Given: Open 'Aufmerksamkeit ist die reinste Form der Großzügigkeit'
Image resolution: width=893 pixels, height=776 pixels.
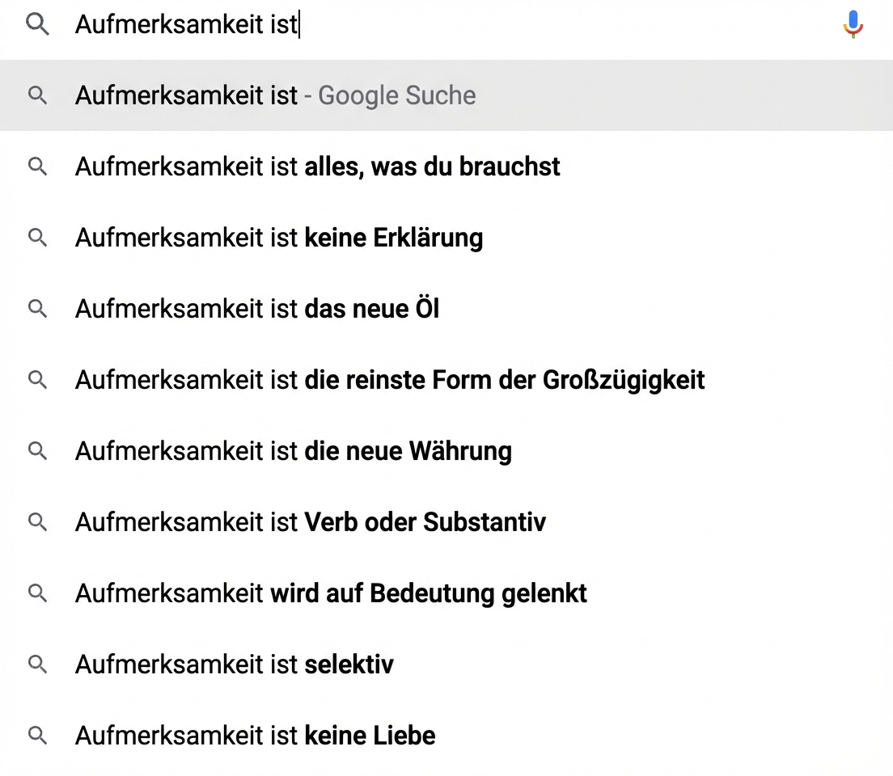Looking at the screenshot, I should [389, 380].
